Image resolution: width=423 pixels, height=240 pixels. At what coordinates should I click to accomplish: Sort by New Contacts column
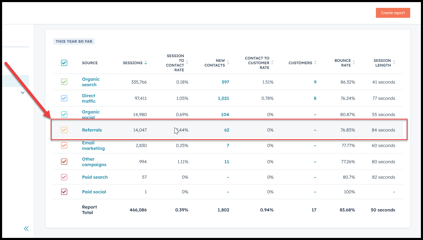[x=228, y=63]
